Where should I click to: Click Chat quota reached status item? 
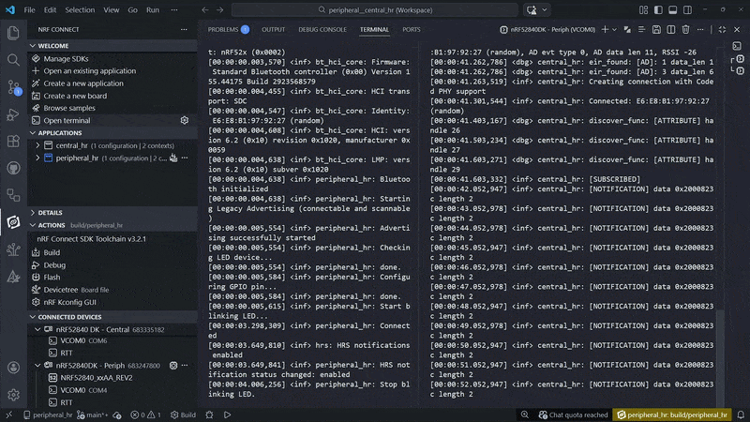pyautogui.click(x=573, y=414)
